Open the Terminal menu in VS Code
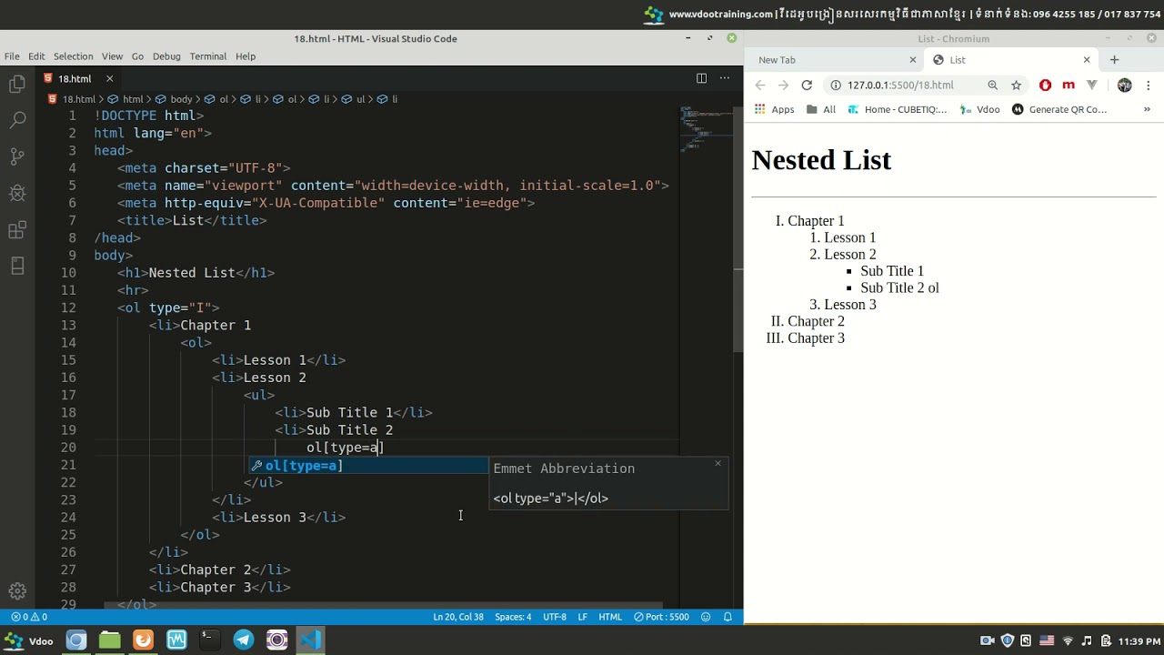The height and width of the screenshot is (655, 1164). [207, 56]
